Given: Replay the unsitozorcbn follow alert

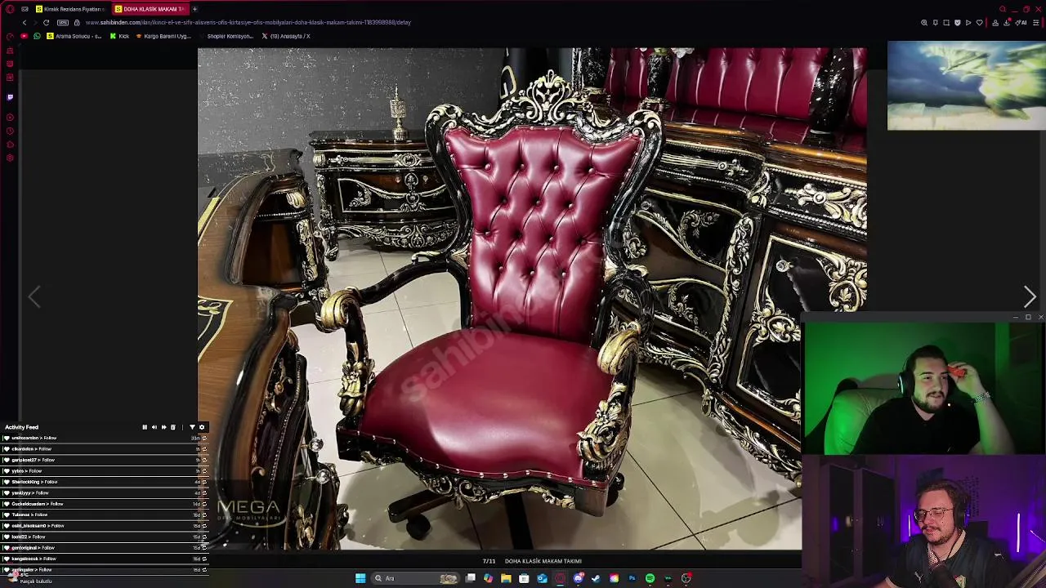Looking at the screenshot, I should 204,438.
